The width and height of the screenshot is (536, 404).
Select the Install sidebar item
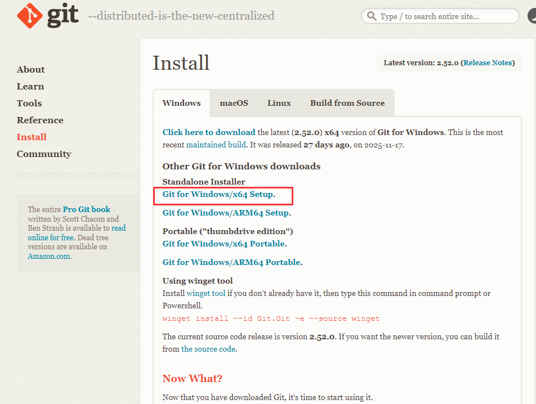[32, 137]
